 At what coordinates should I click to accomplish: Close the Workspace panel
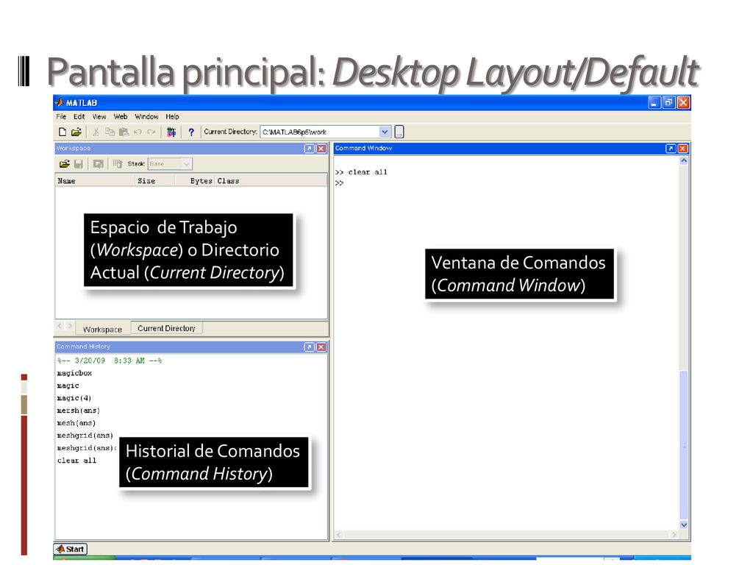click(321, 149)
